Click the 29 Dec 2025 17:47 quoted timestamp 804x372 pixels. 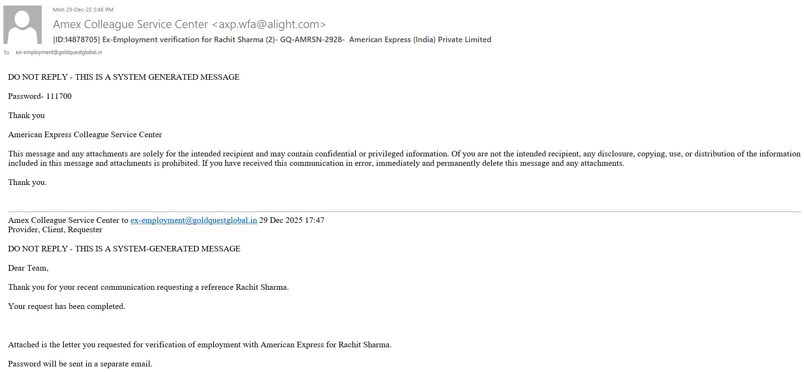click(292, 220)
